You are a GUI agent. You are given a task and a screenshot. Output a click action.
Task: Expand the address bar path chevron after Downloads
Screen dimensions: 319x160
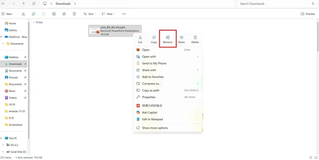pos(75,4)
